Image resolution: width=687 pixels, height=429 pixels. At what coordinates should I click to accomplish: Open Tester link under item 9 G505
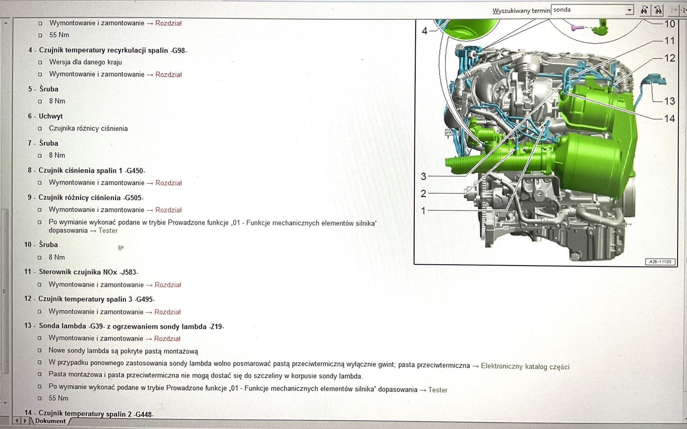pyautogui.click(x=108, y=230)
